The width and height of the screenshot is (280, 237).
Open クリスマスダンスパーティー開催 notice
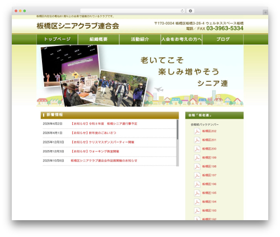[x=102, y=142]
